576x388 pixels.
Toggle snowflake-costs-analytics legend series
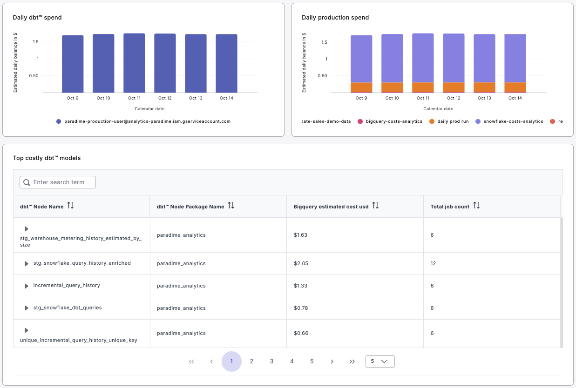509,121
